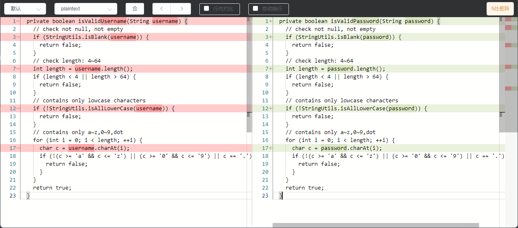Click line number 3 in the password pane
This screenshot has height=228, width=518.
[x=266, y=37]
